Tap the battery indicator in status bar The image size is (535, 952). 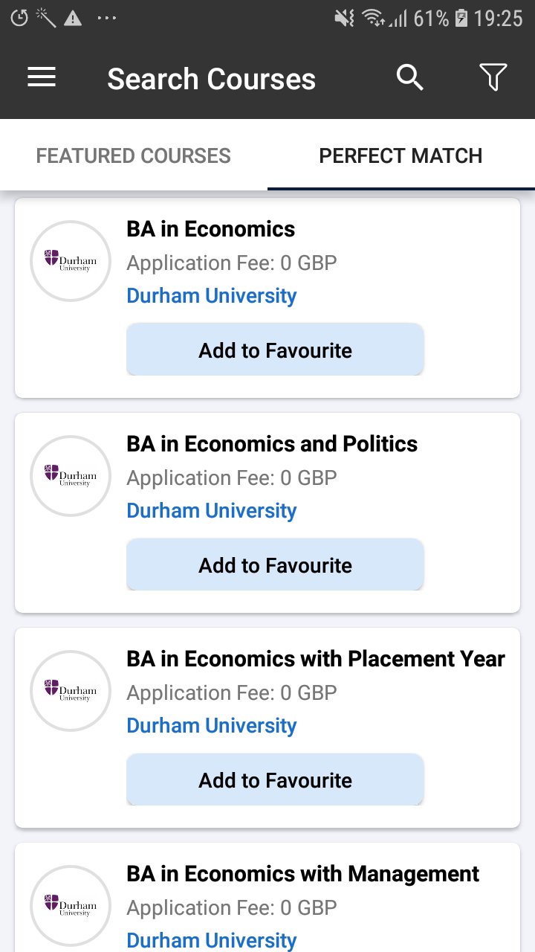point(461,19)
